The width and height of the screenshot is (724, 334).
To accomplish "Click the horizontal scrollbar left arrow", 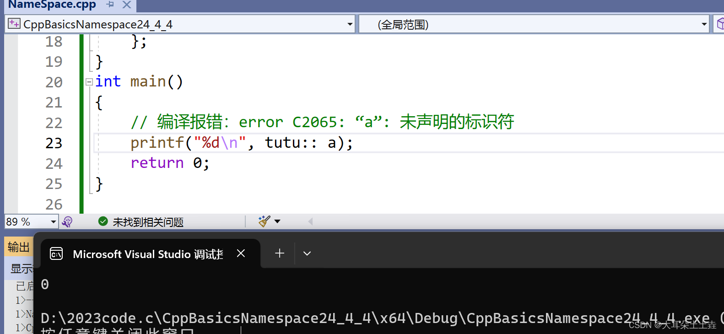I will coord(310,221).
